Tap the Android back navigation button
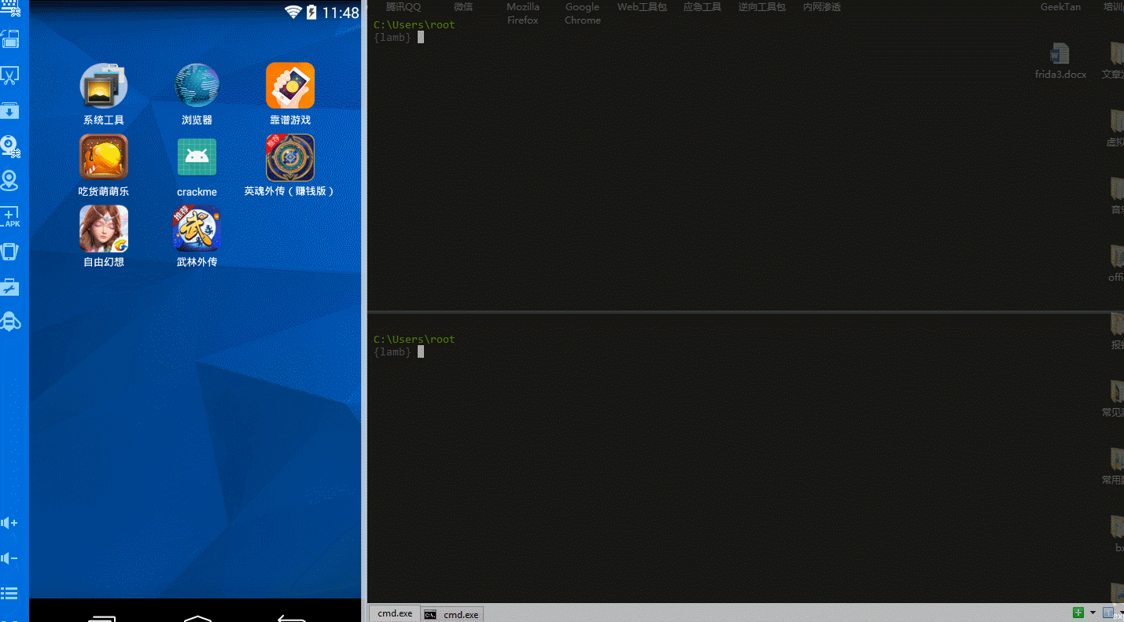1124x622 pixels. [x=291, y=617]
